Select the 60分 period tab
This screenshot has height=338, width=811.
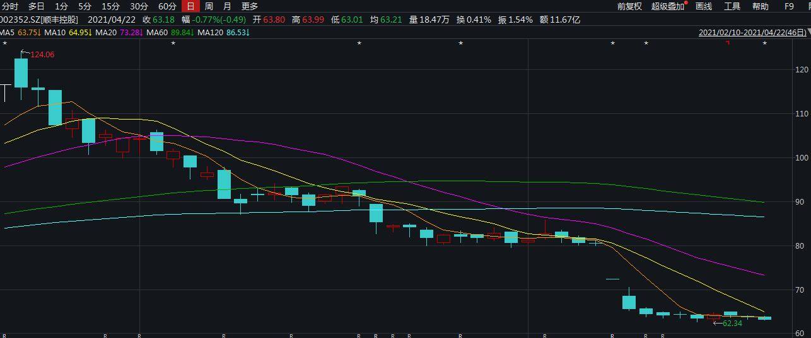point(167,6)
